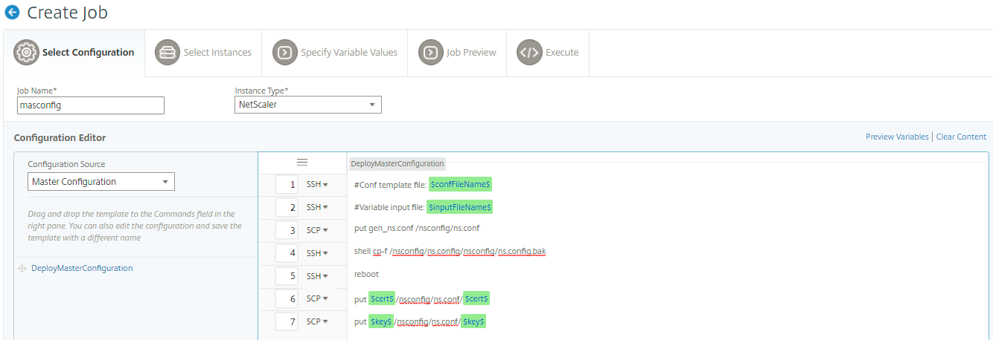This screenshot has width=993, height=340.
Task: Click the line number 2 box
Action: tap(287, 207)
